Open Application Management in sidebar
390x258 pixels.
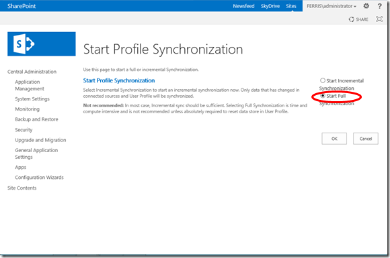click(x=30, y=85)
